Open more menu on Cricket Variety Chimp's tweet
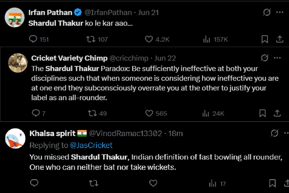 (277, 58)
